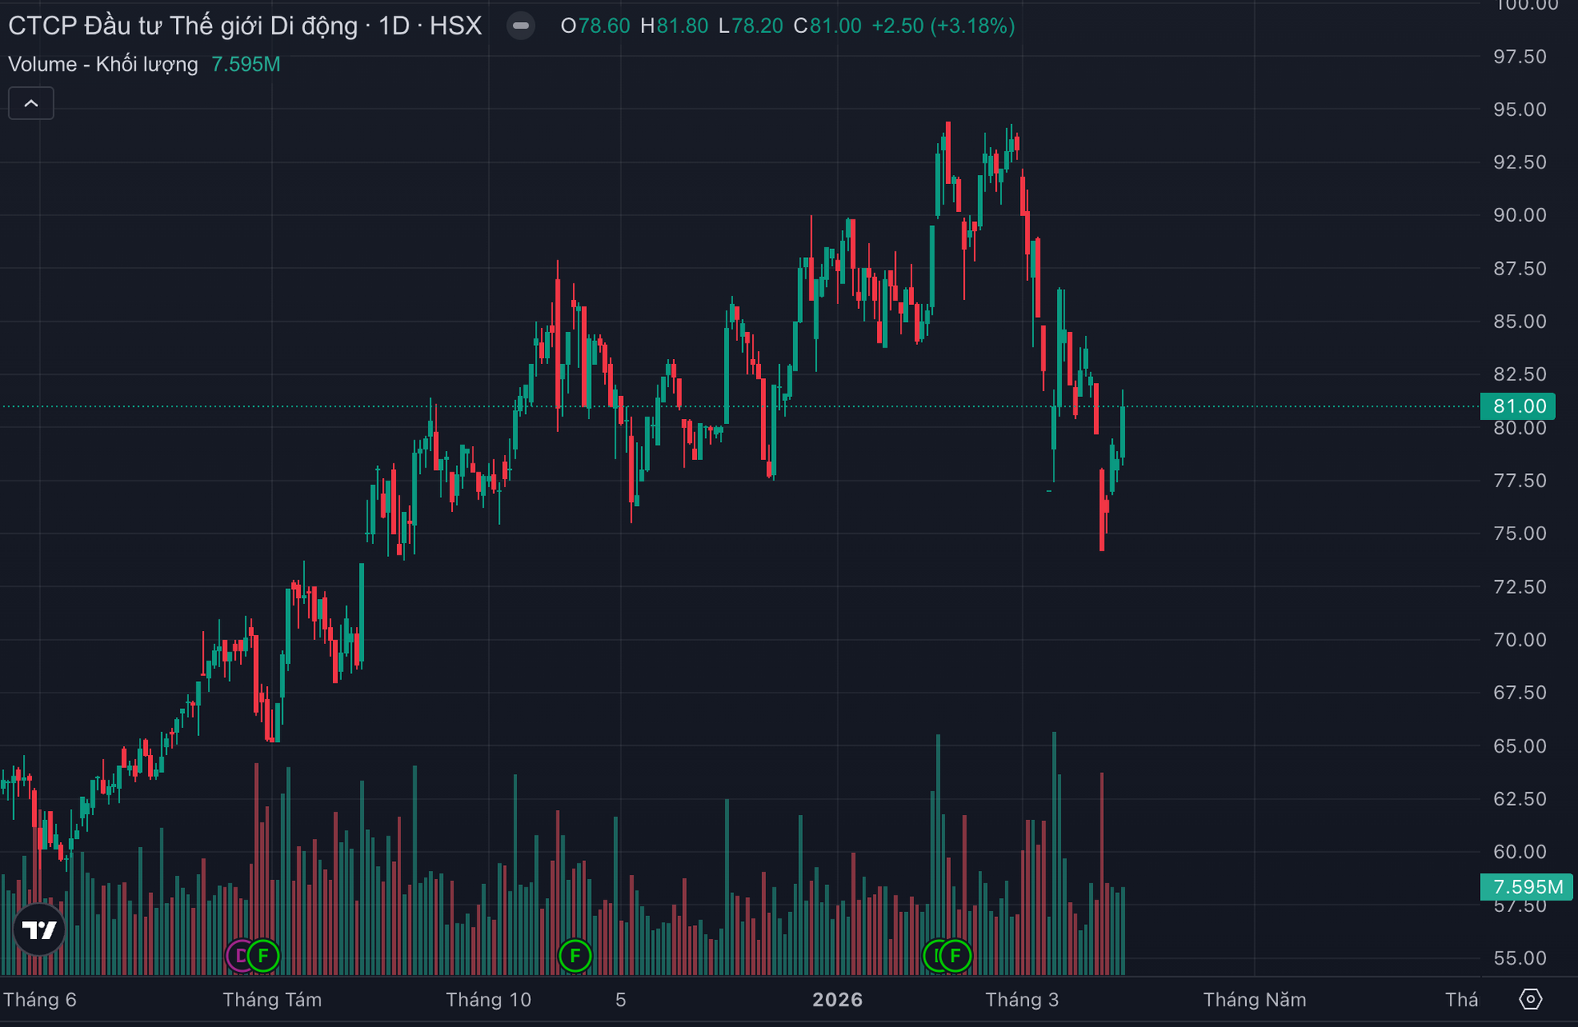Screen dimensions: 1578x1027
Task: Click Tháng 3 on the time axis
Action: tap(1022, 999)
